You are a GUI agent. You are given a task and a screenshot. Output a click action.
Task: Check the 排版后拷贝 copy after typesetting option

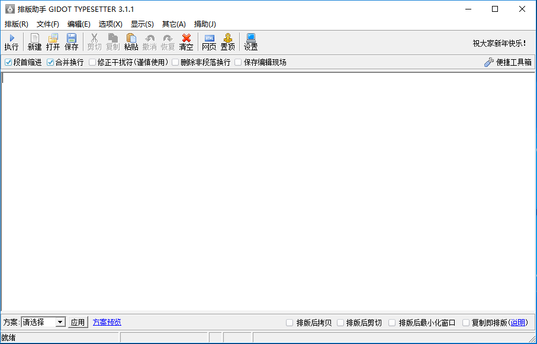(x=290, y=322)
